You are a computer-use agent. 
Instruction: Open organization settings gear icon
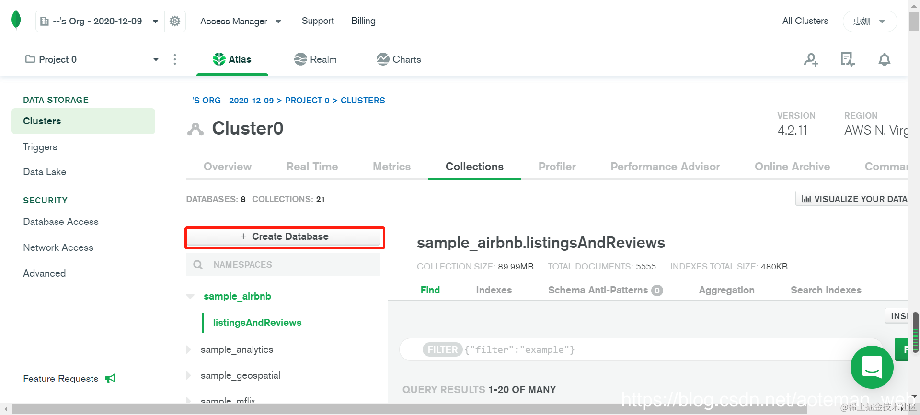(x=175, y=21)
